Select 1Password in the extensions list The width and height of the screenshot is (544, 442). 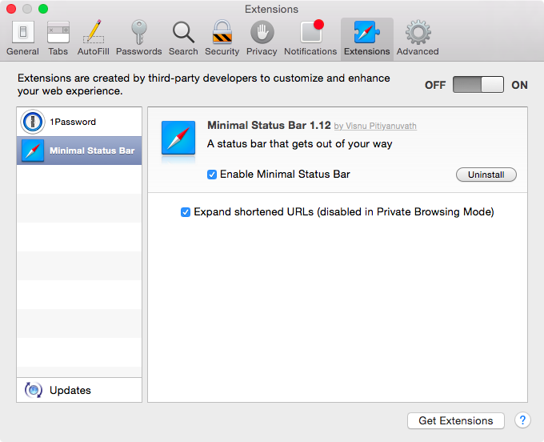pos(79,122)
